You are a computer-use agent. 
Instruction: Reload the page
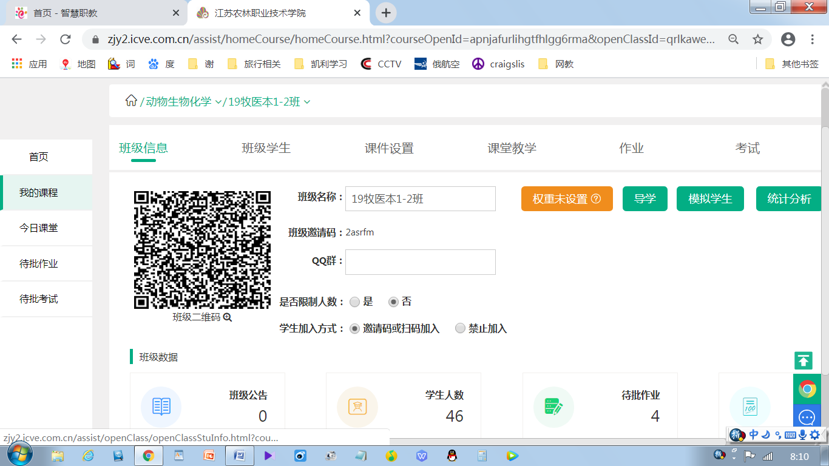click(x=66, y=39)
